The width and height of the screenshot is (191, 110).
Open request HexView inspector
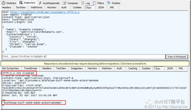52,7
